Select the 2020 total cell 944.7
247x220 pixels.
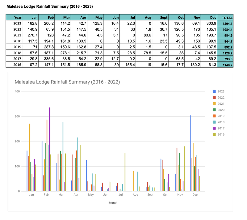(x=225, y=41)
